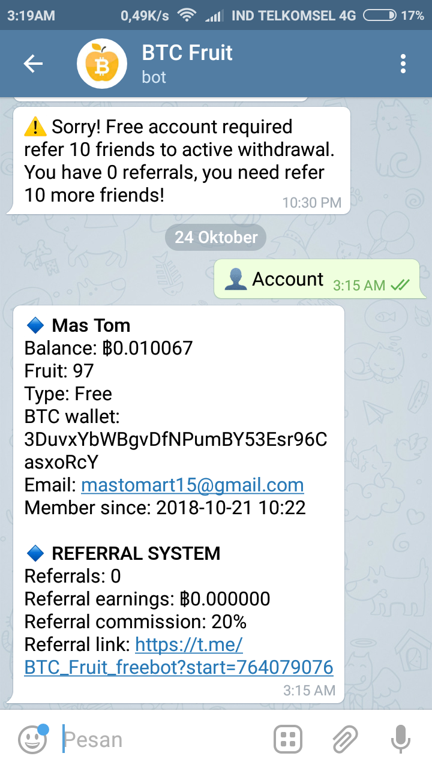This screenshot has height=768, width=432.
Task: Focus the Pesan message input field
Action: pyautogui.click(x=162, y=739)
